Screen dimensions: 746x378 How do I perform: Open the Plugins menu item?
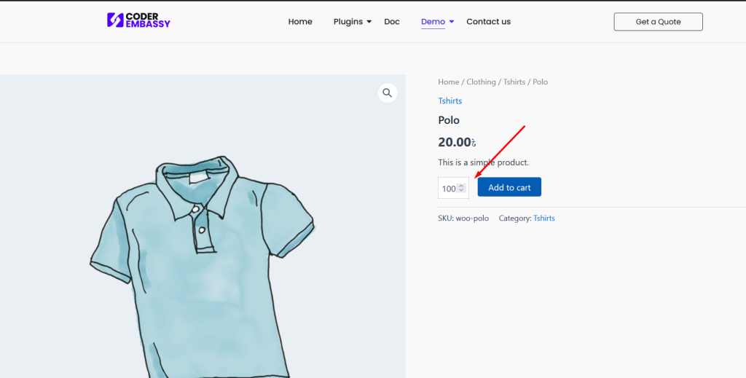click(x=348, y=22)
